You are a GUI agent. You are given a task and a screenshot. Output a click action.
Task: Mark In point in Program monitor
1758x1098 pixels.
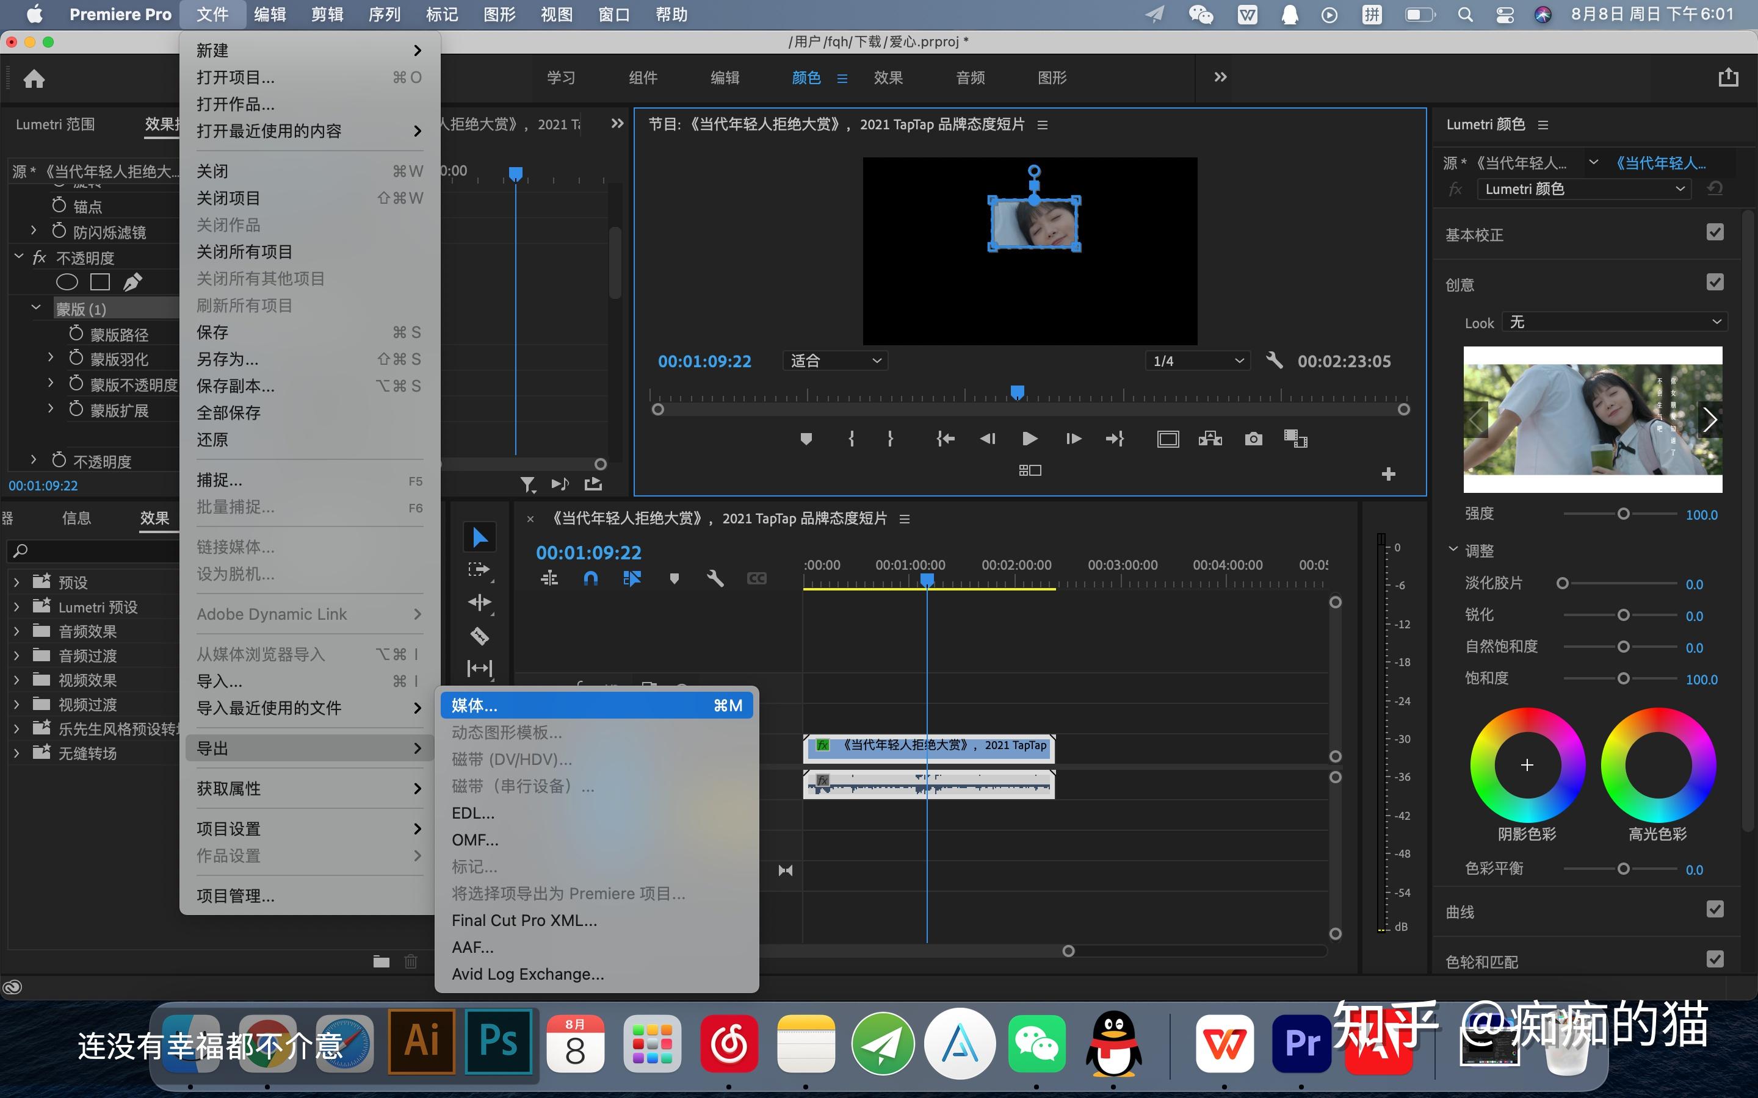[x=852, y=439]
